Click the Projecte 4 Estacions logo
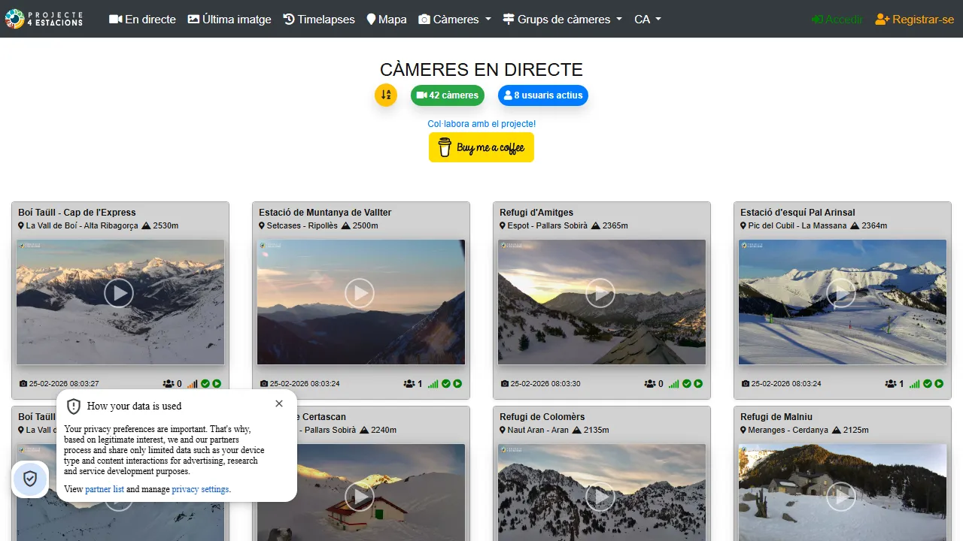 [45, 19]
